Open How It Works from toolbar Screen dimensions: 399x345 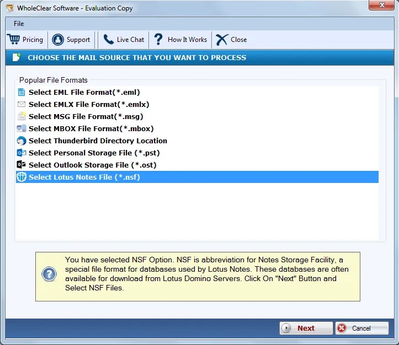pyautogui.click(x=180, y=40)
